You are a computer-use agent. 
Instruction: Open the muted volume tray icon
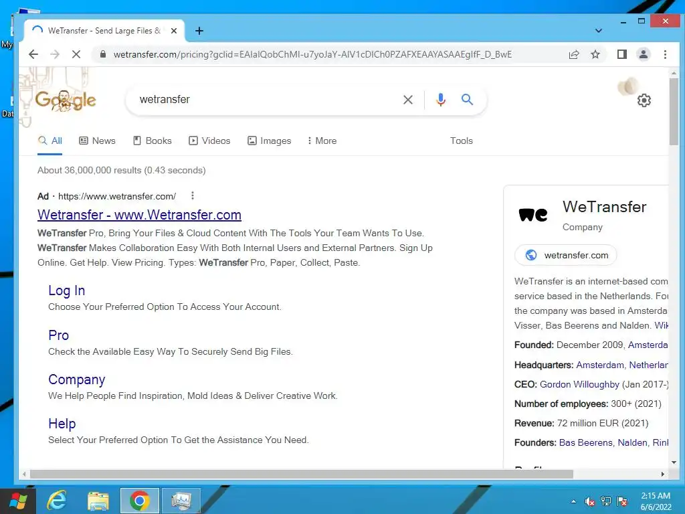coord(590,501)
